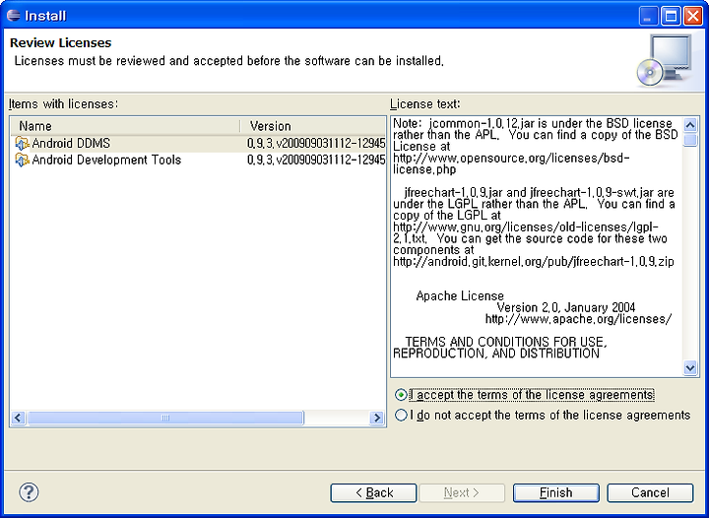Select "I accept the terms" radio button
This screenshot has height=518, width=709.
401,395
